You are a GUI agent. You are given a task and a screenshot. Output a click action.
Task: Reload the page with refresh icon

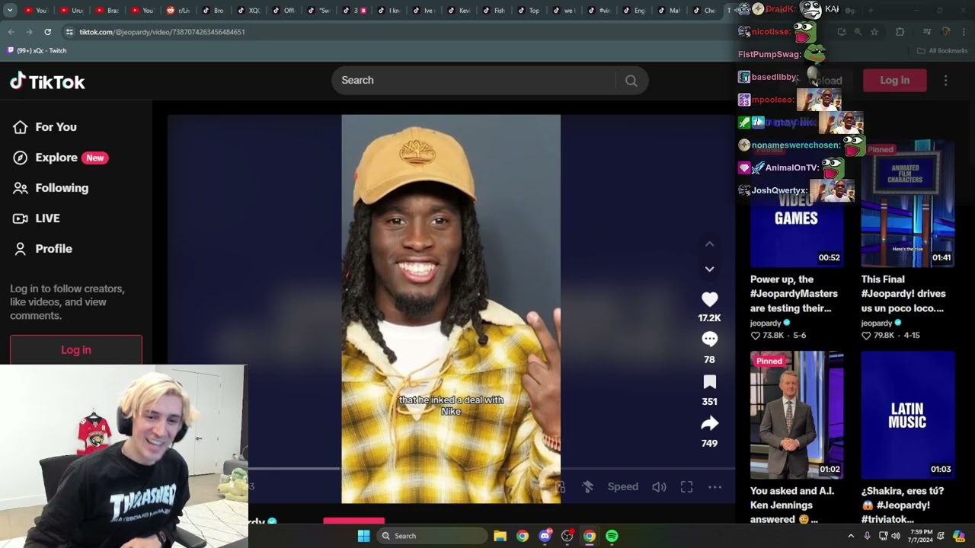tap(47, 32)
